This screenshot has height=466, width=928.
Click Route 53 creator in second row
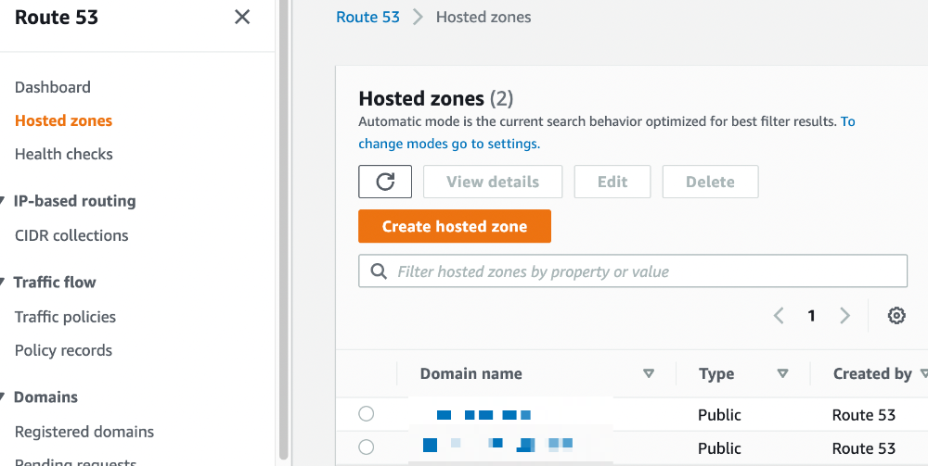coord(863,448)
